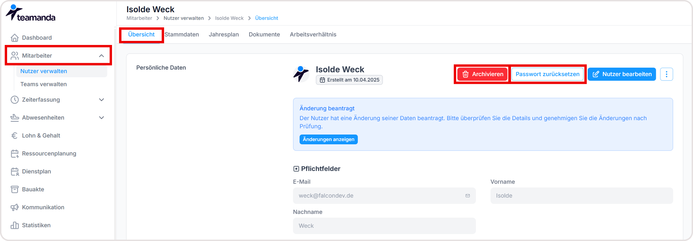Click the Dienstplan calendar icon
The width and height of the screenshot is (693, 241).
tap(15, 171)
